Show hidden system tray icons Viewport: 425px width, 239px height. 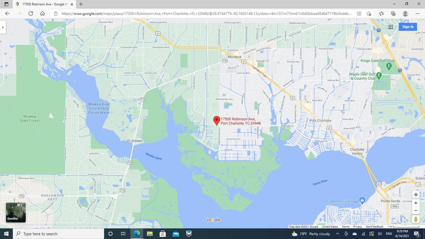337,234
